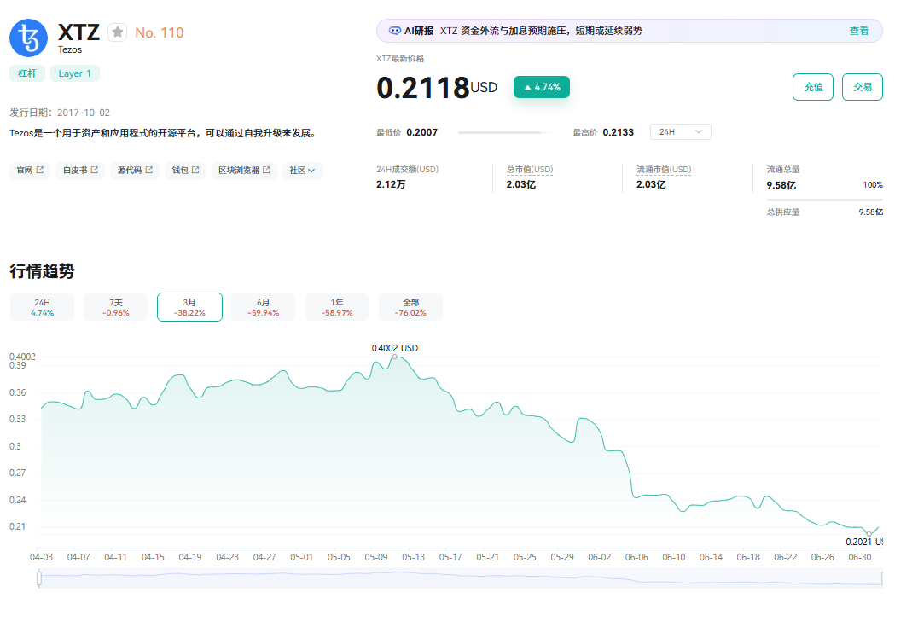Click the 最低价 0.2007 value

(x=422, y=132)
